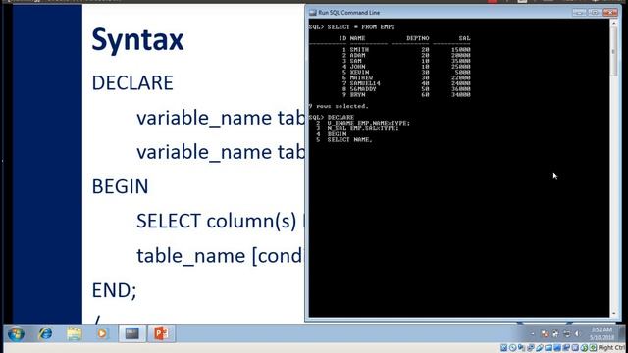Open the Windows Start menu orb
The image size is (628, 353).
pyautogui.click(x=16, y=333)
